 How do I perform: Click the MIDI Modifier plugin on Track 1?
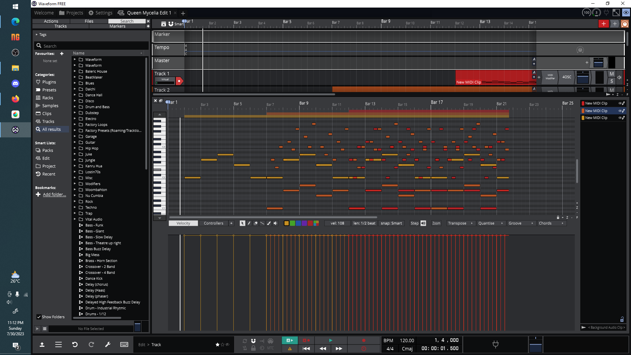[x=550, y=77]
